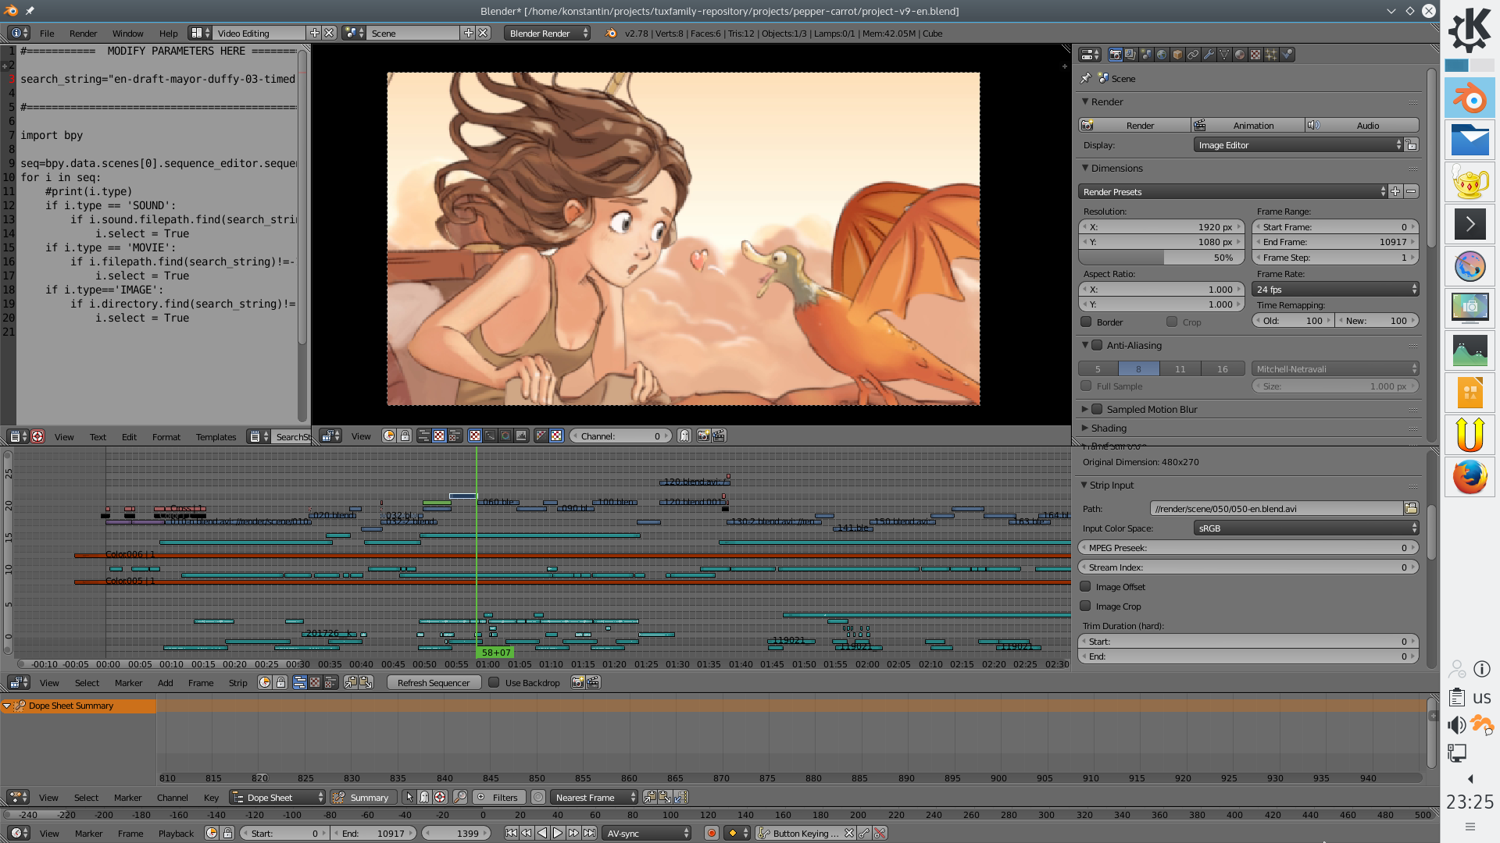Pin the Scene context in properties

coord(1086,78)
